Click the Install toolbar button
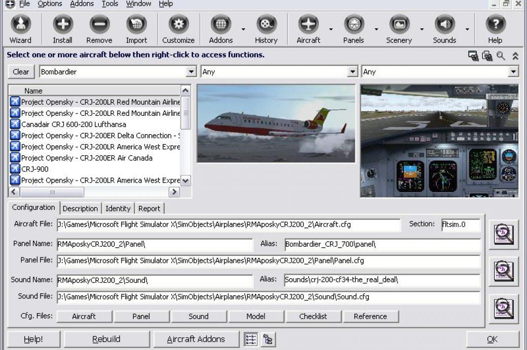This screenshot has height=350, width=527. 62,29
